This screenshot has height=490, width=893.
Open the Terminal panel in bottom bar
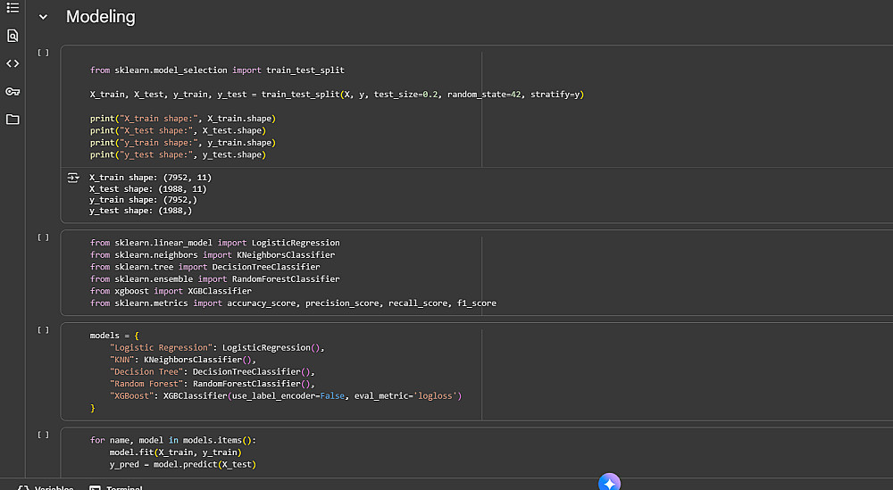click(x=116, y=487)
